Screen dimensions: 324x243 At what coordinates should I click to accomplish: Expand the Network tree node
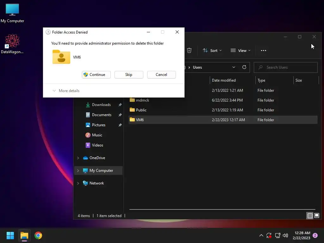[78, 183]
